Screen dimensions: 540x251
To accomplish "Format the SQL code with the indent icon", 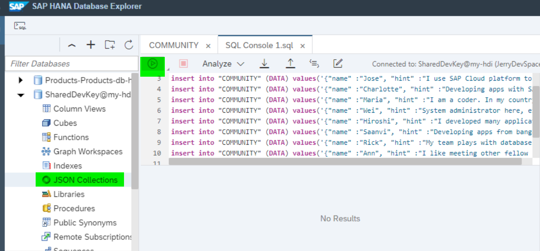I will [314, 63].
